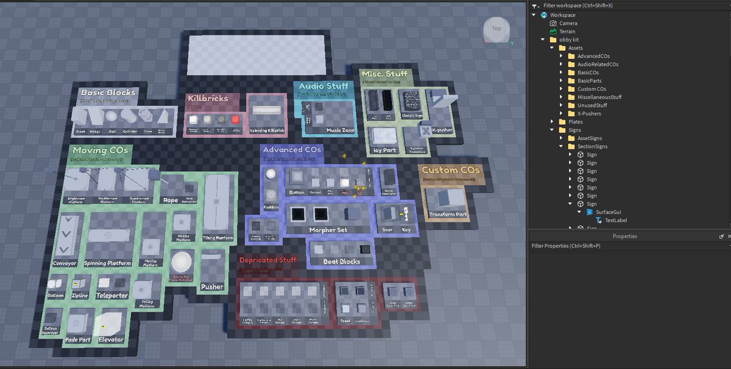This screenshot has width=731, height=369.
Task: Click the Custom COs sign in viewport
Action: [451, 173]
